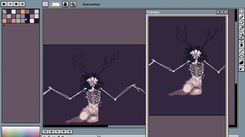Pick a hue in the color spectrum picker
Image resolution: width=245 pixels, height=137 pixels.
pos(21,132)
